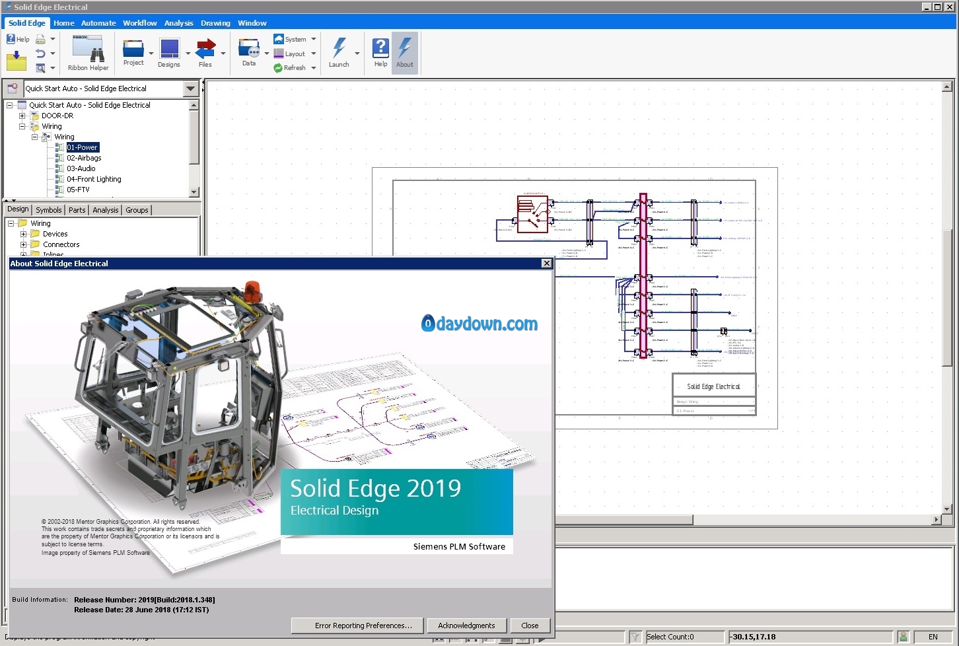959x646 pixels.
Task: Open the project selector combo box arrow
Action: click(x=191, y=89)
